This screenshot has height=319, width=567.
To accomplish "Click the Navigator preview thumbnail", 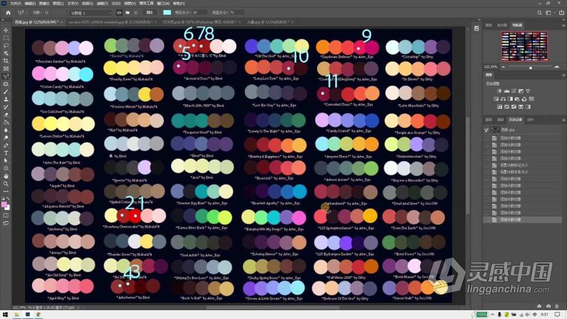I will point(524,46).
